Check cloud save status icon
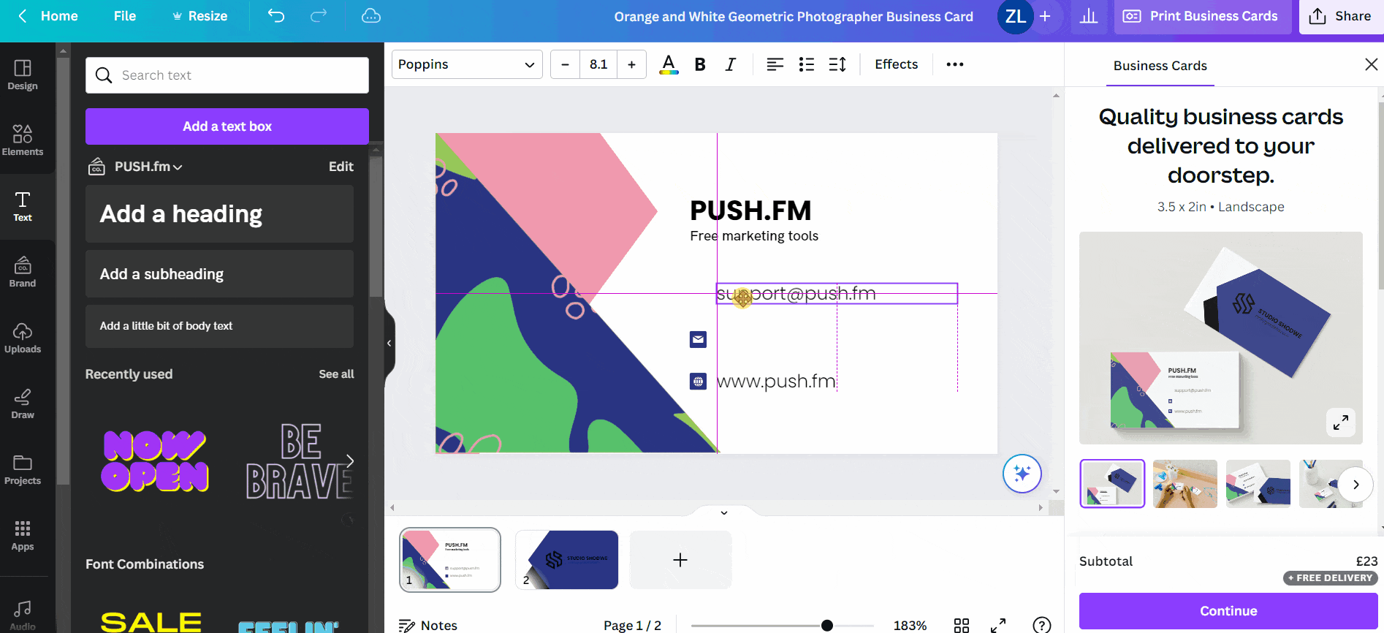 pyautogui.click(x=371, y=16)
